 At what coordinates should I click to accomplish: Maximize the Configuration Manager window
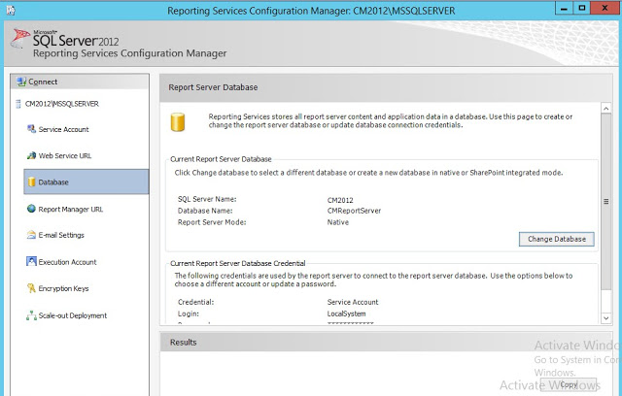tap(581, 9)
